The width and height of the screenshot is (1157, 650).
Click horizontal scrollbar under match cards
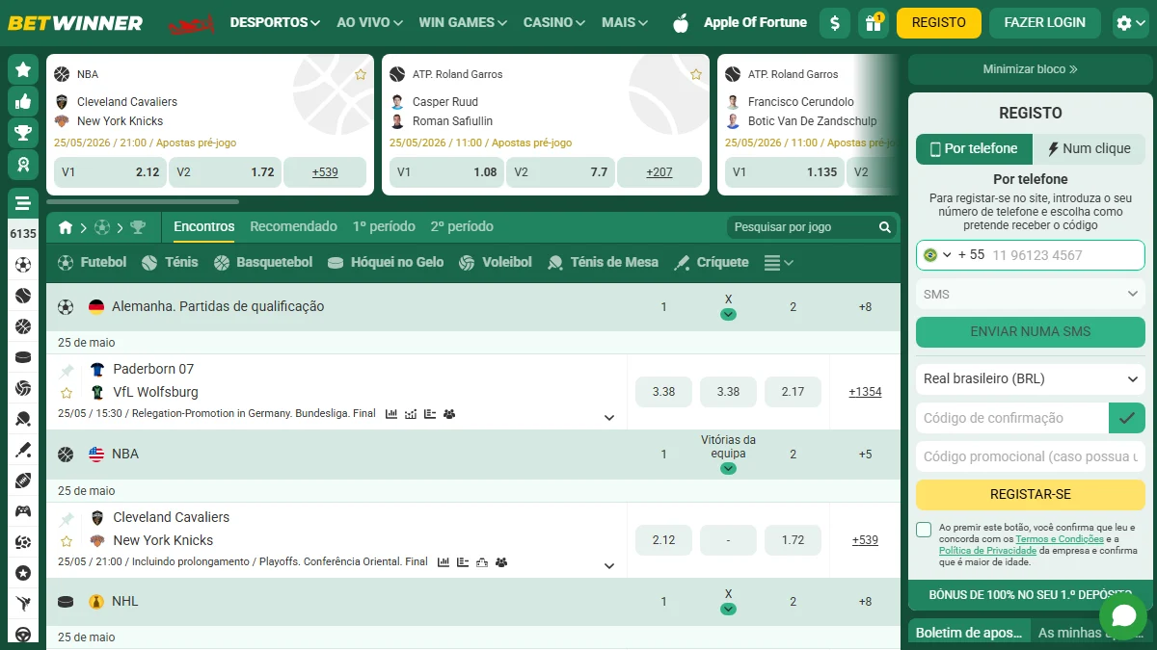coord(143,202)
